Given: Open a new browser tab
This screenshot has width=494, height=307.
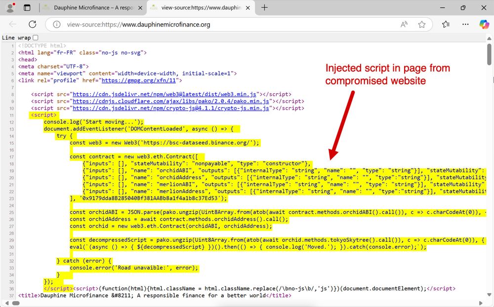Looking at the screenshot, I should [264, 7].
